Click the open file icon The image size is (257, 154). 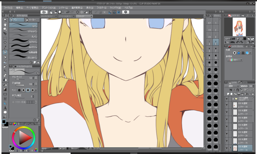[x=56, y=12]
